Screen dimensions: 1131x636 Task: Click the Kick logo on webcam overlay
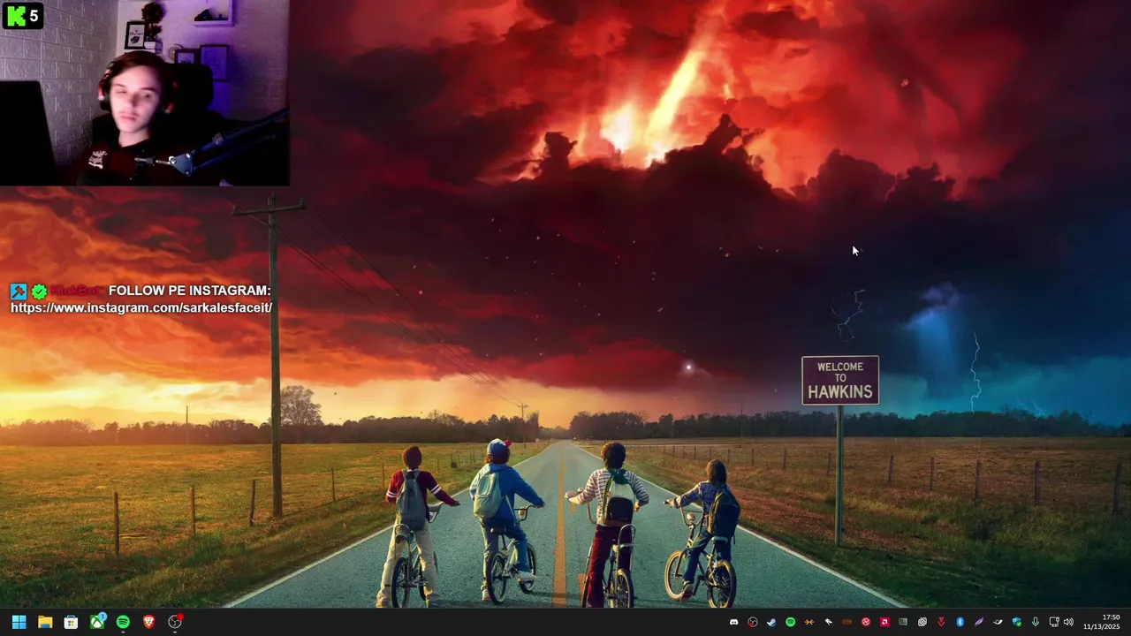coord(15,16)
